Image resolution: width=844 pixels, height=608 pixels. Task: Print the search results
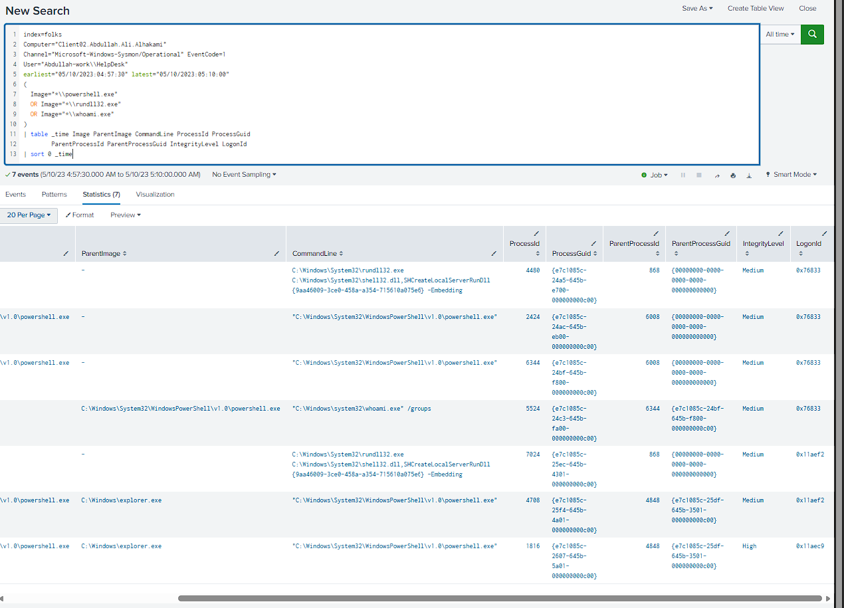click(x=733, y=175)
